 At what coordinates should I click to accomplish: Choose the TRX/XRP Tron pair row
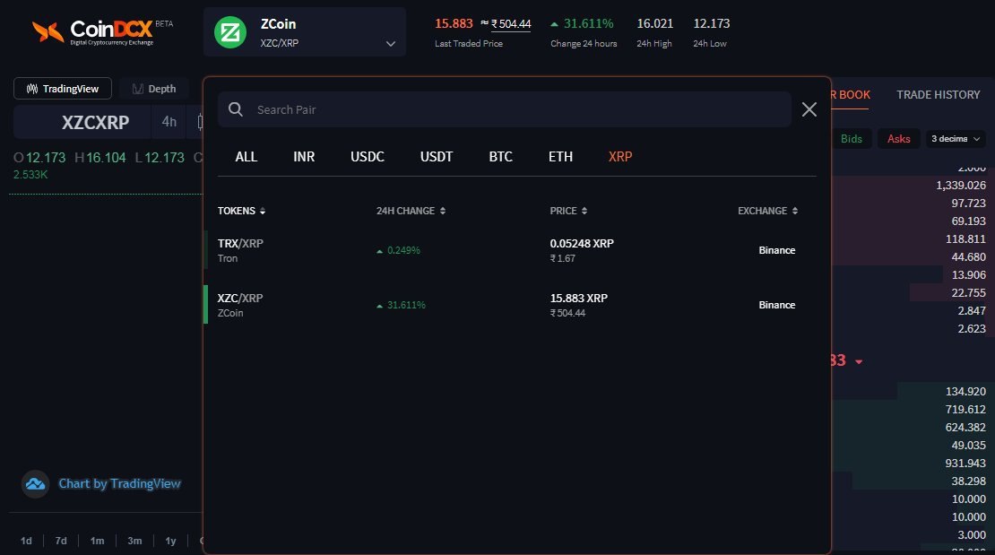(517, 250)
